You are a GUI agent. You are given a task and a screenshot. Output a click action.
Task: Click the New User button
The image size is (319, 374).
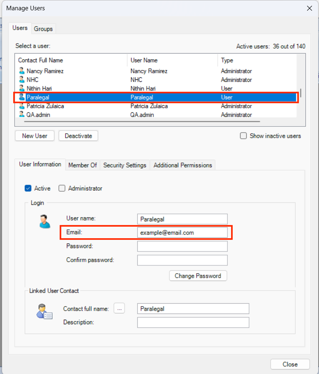pos(35,136)
